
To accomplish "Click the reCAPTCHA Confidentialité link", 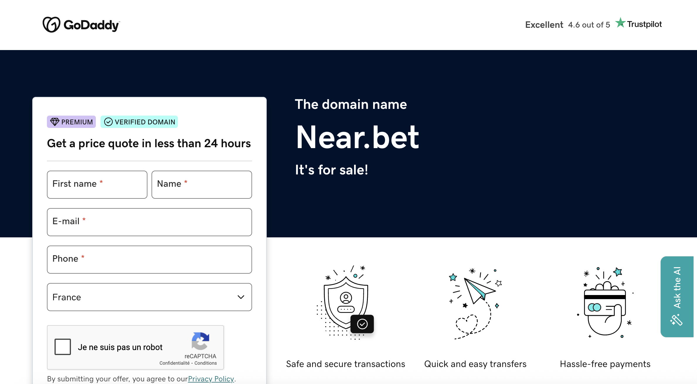I will [x=174, y=363].
